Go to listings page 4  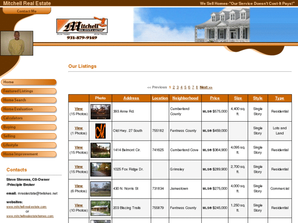point(181,87)
